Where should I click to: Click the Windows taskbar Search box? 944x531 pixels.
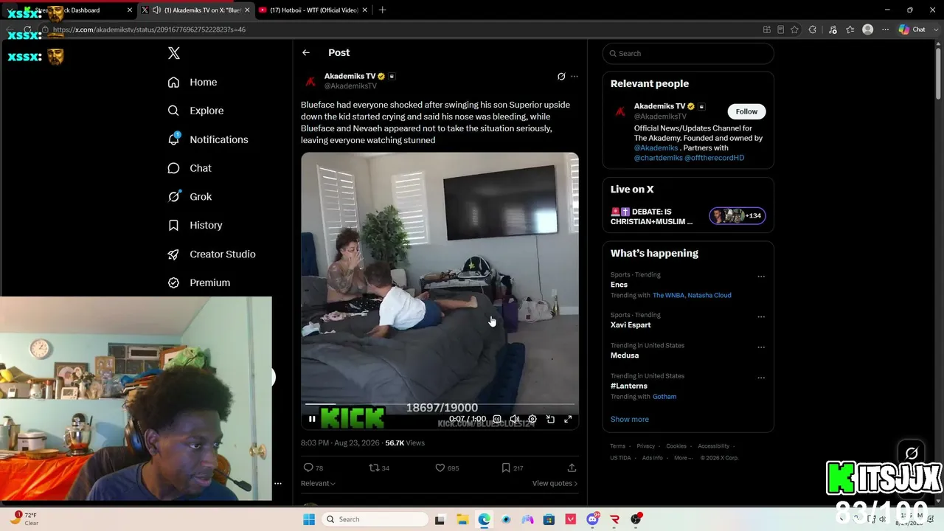pos(376,519)
